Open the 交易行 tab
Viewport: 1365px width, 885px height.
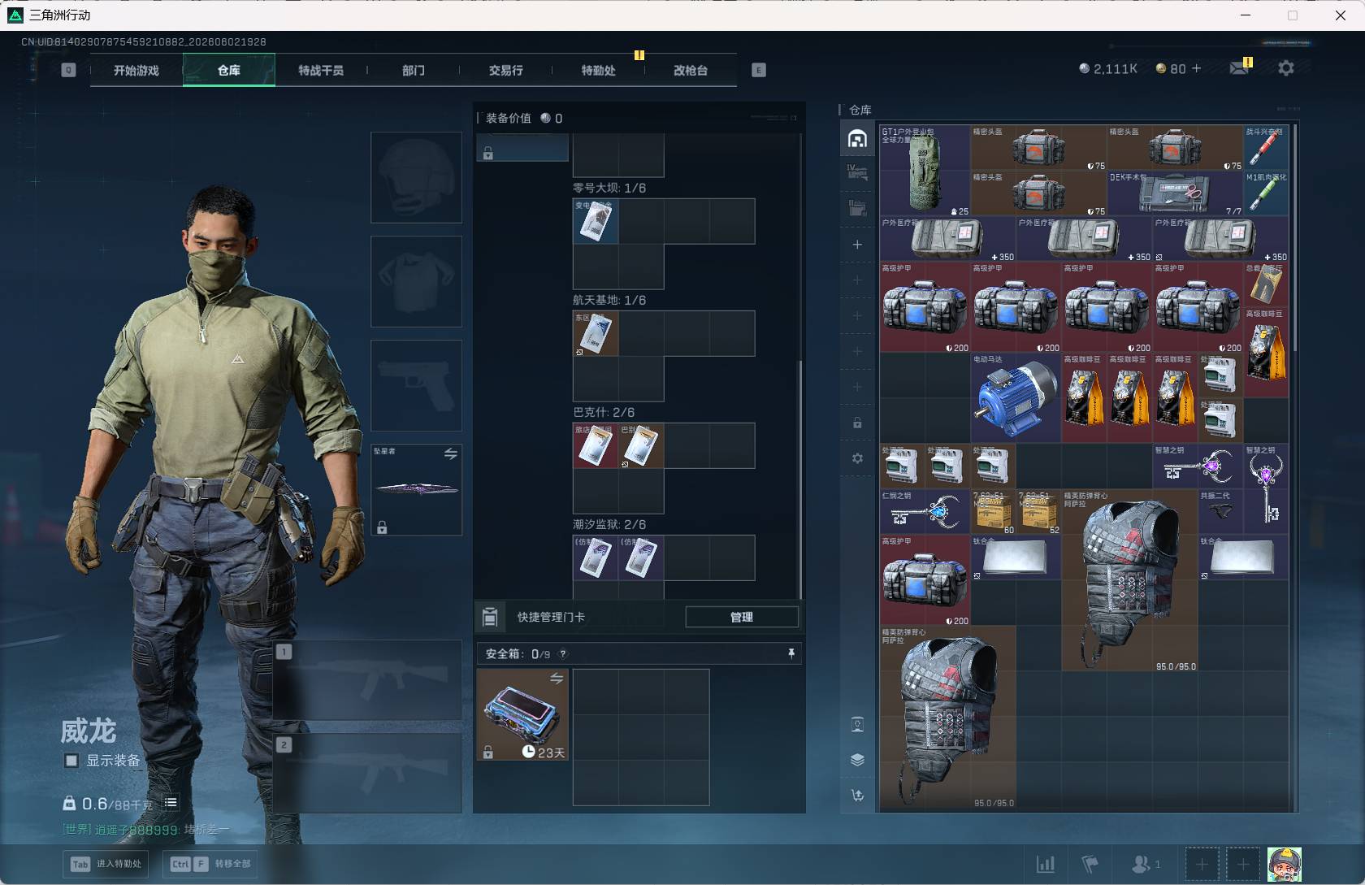click(505, 70)
